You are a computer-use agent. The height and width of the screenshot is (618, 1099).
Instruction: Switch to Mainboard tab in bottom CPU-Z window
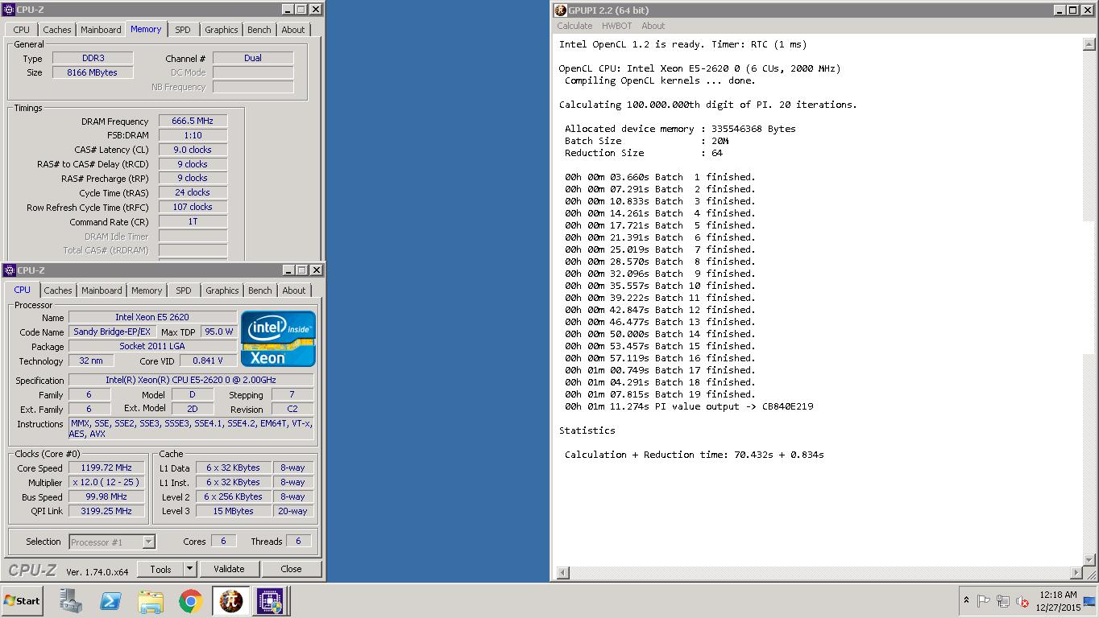102,290
